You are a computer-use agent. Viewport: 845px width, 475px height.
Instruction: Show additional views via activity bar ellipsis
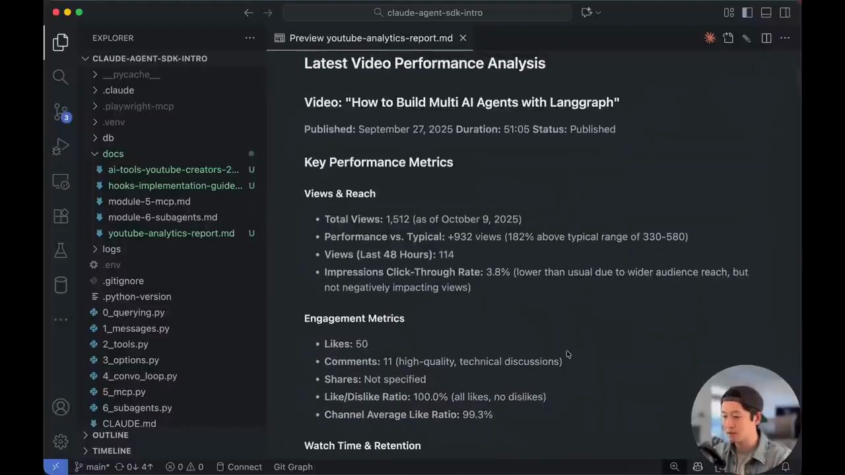click(60, 320)
